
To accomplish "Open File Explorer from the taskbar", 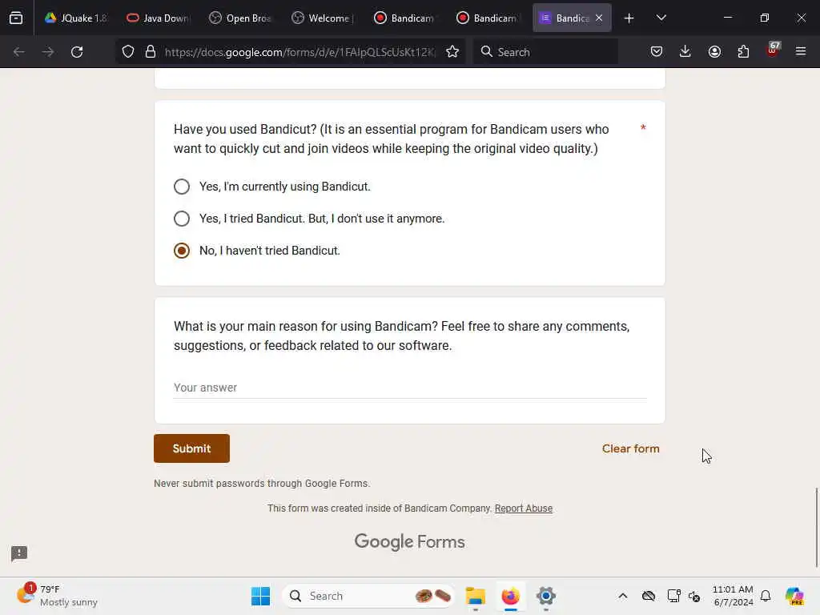I will [x=476, y=596].
